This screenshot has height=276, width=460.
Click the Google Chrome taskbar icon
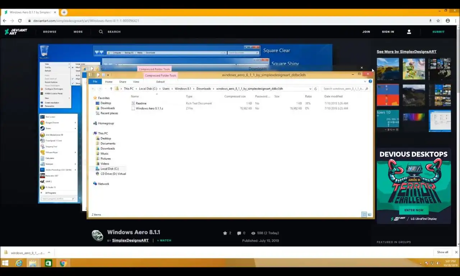point(63,263)
